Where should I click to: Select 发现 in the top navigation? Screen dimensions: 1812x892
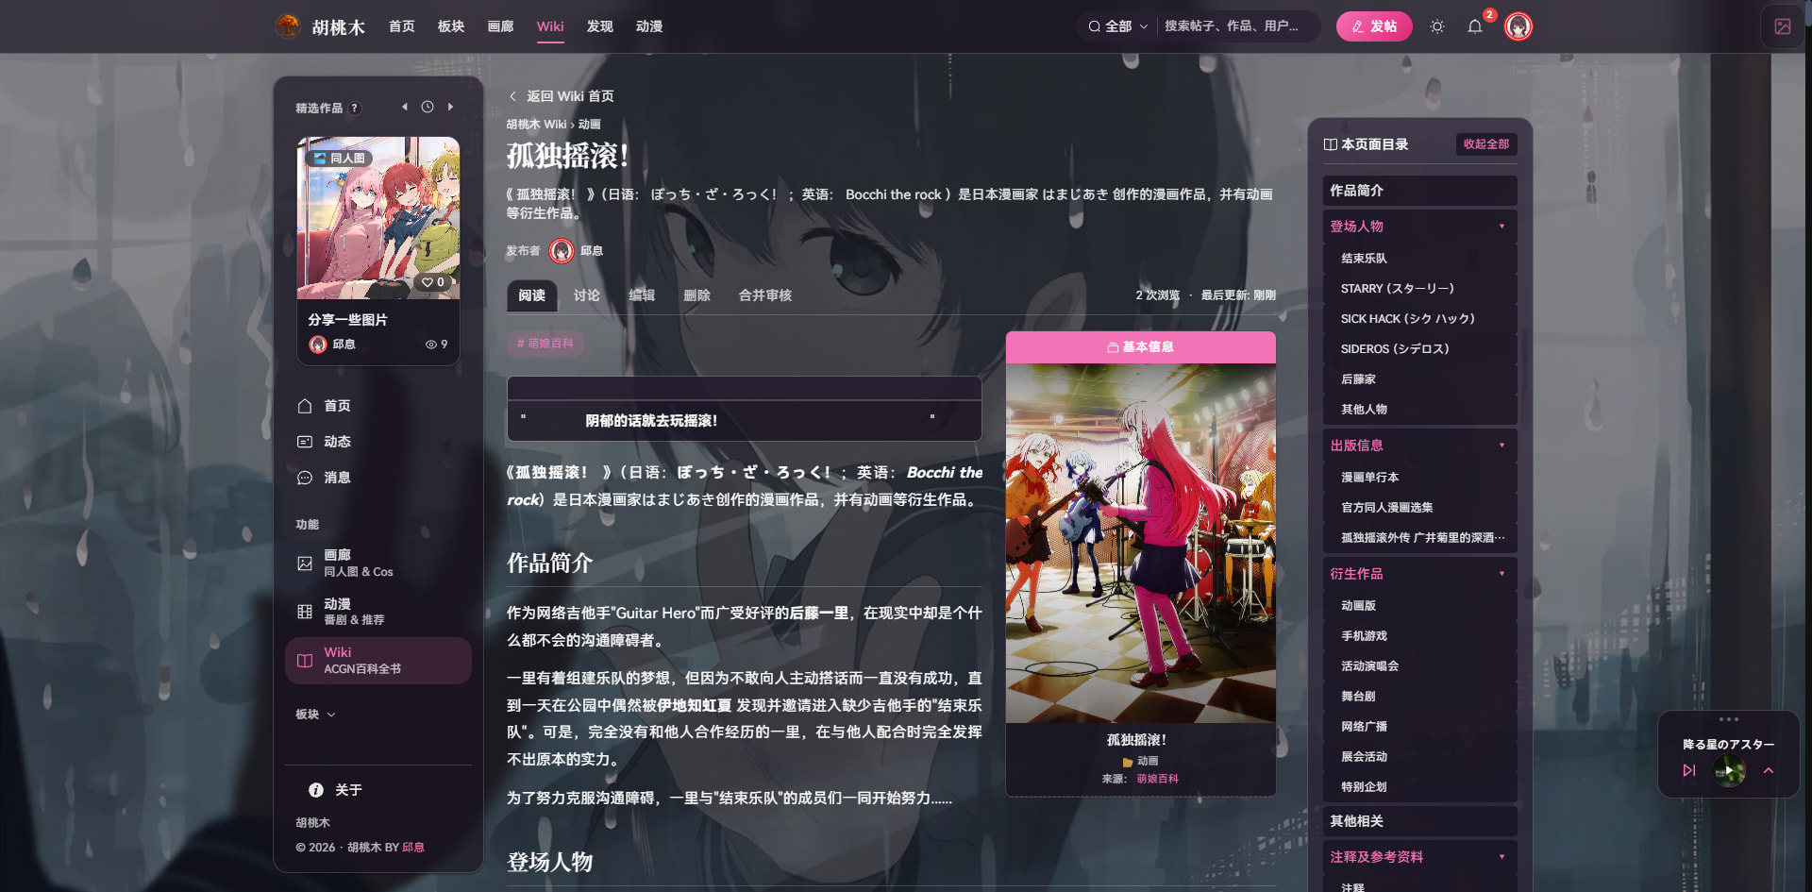600,26
